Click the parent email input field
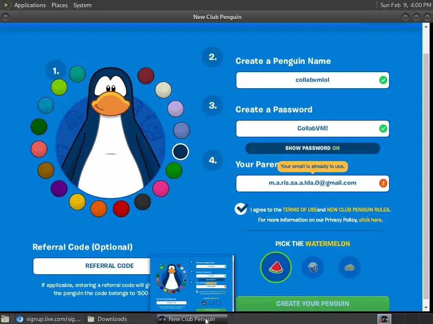Image resolution: width=433 pixels, height=324 pixels. (312, 183)
